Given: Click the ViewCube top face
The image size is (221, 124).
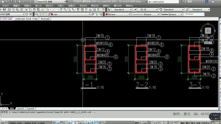Looking at the screenshot, I should pos(208,31).
